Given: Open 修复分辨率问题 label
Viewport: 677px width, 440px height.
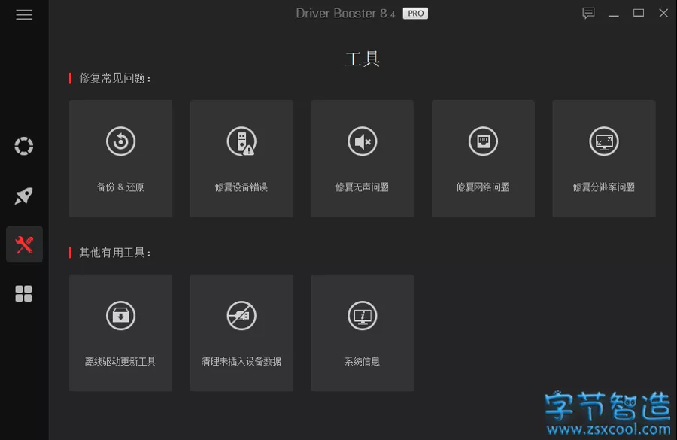Looking at the screenshot, I should point(604,187).
